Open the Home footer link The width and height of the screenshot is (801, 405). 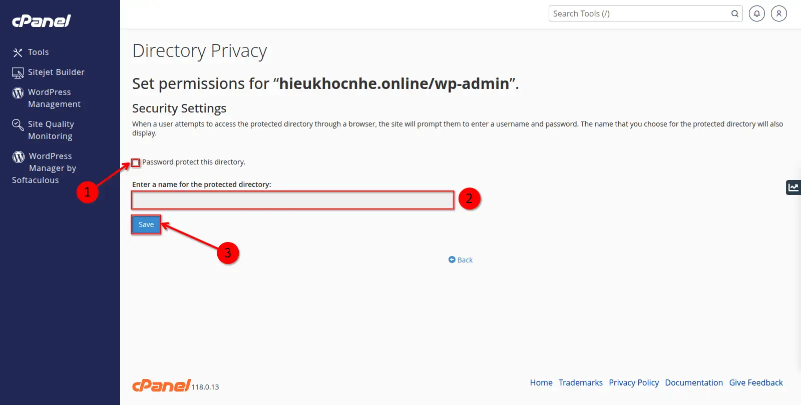pos(541,382)
